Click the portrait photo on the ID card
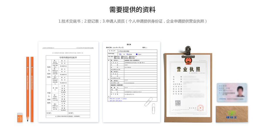The width and height of the screenshot is (265, 140). (240, 91)
